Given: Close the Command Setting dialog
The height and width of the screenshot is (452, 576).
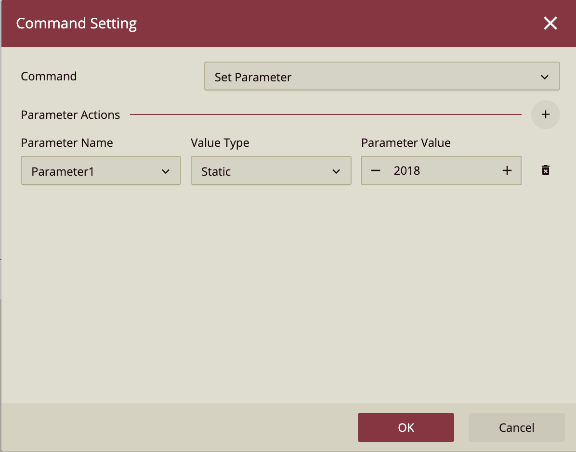Looking at the screenshot, I should 550,23.
